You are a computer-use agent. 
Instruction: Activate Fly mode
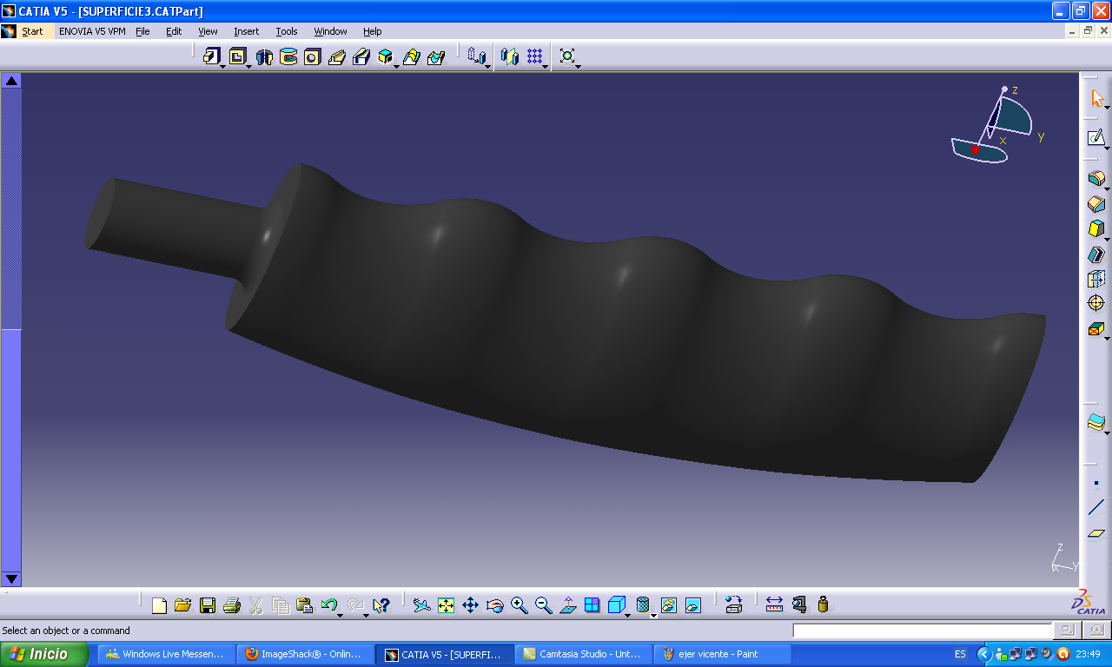[421, 605]
